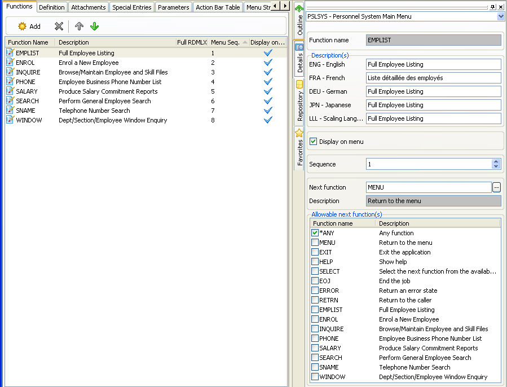Uncheck the Display on menu checkbox
This screenshot has height=387, width=507.
[x=314, y=142]
